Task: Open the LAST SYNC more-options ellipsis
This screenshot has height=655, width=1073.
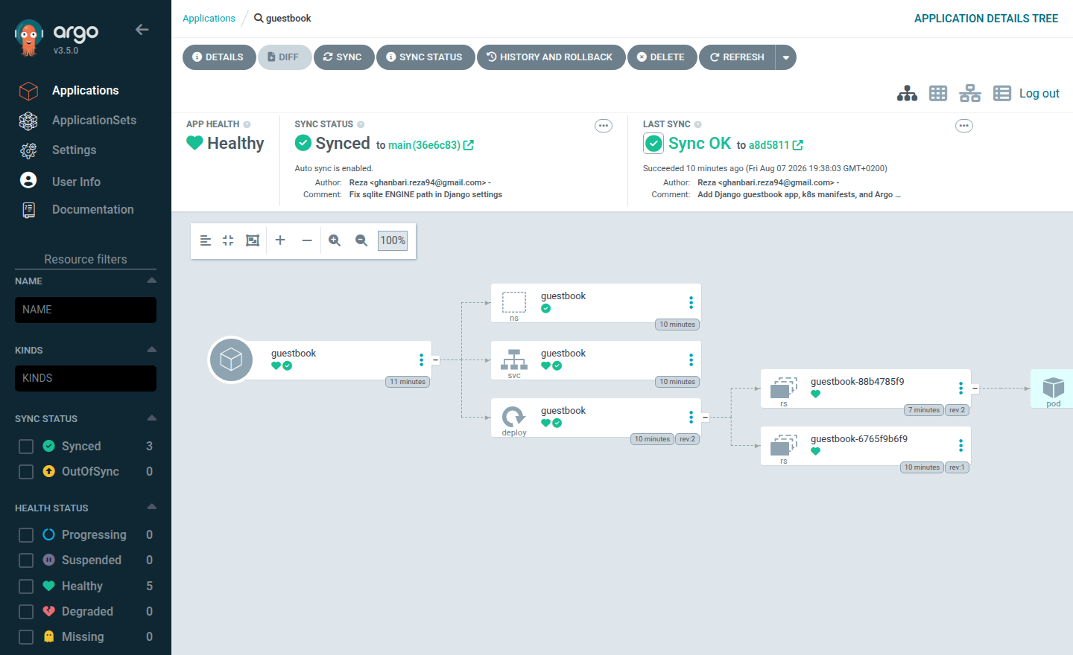Action: [964, 126]
